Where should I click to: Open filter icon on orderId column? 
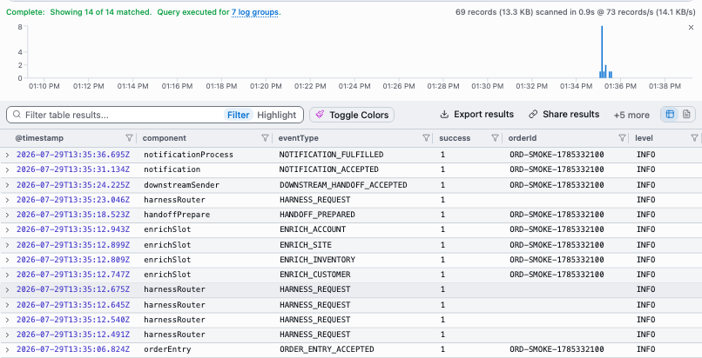click(x=623, y=138)
